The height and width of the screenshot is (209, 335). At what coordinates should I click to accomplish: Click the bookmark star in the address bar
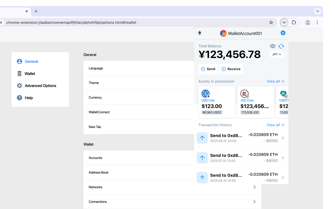[271, 22]
